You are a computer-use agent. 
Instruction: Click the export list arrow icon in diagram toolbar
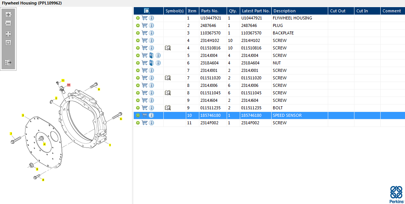[x=8, y=63]
